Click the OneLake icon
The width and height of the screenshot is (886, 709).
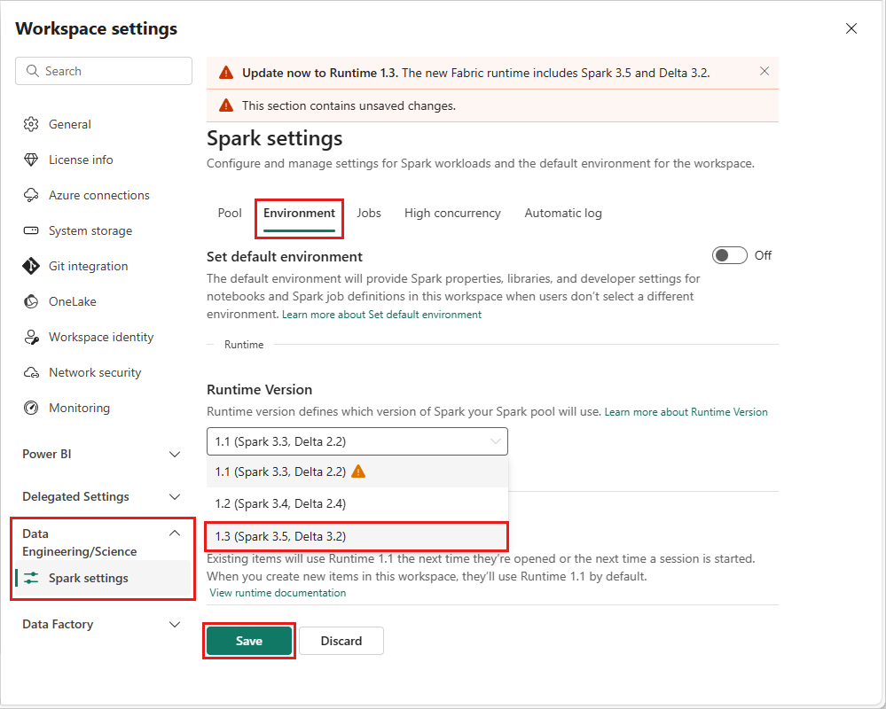click(x=32, y=301)
